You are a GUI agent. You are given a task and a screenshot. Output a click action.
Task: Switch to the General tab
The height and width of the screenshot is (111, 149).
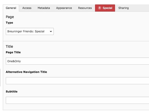[x=11, y=8]
